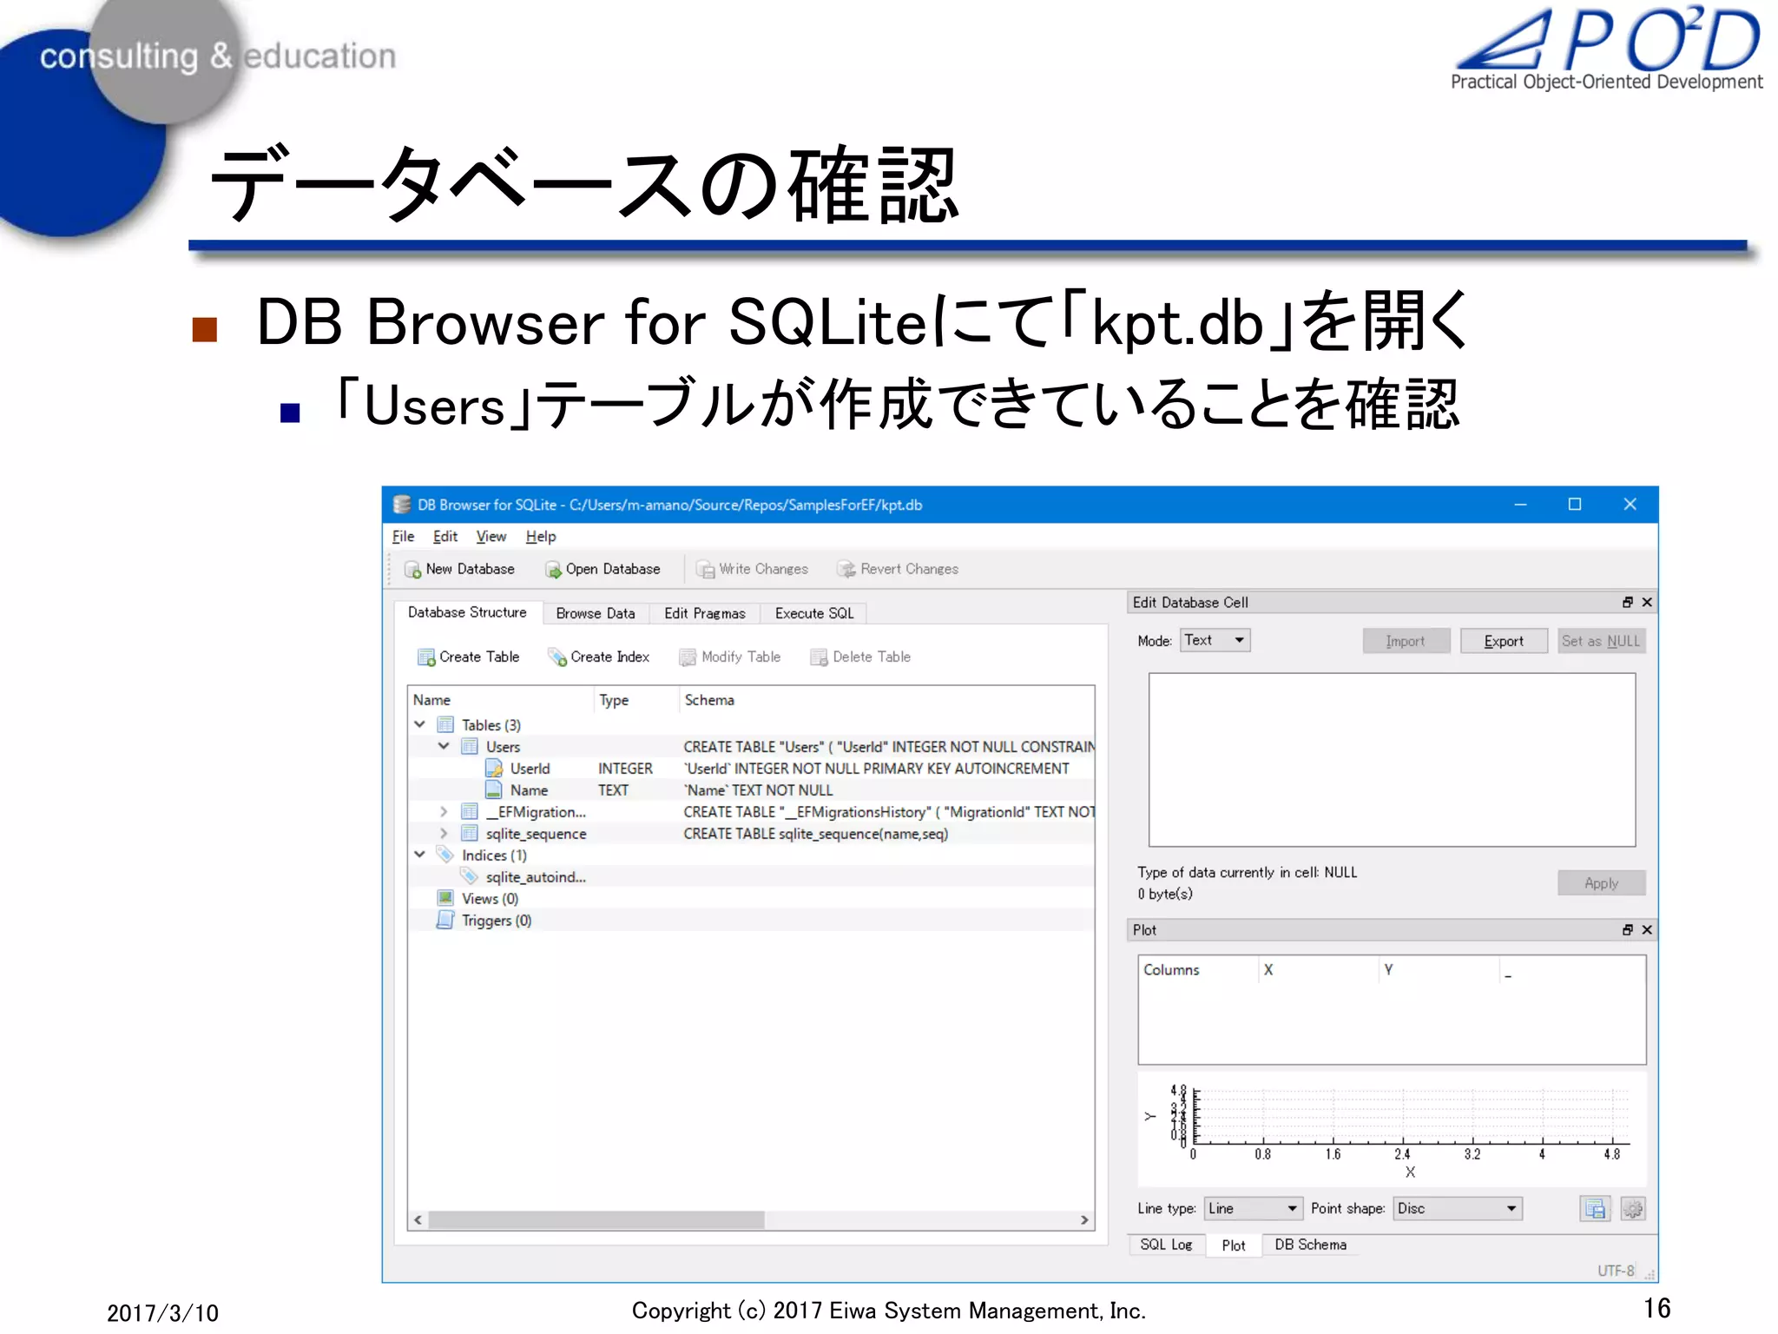Click the Export button
The height and width of the screenshot is (1334, 1778).
(1504, 641)
